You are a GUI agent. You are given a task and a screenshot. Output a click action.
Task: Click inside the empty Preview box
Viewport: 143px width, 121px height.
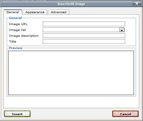click(x=71, y=73)
